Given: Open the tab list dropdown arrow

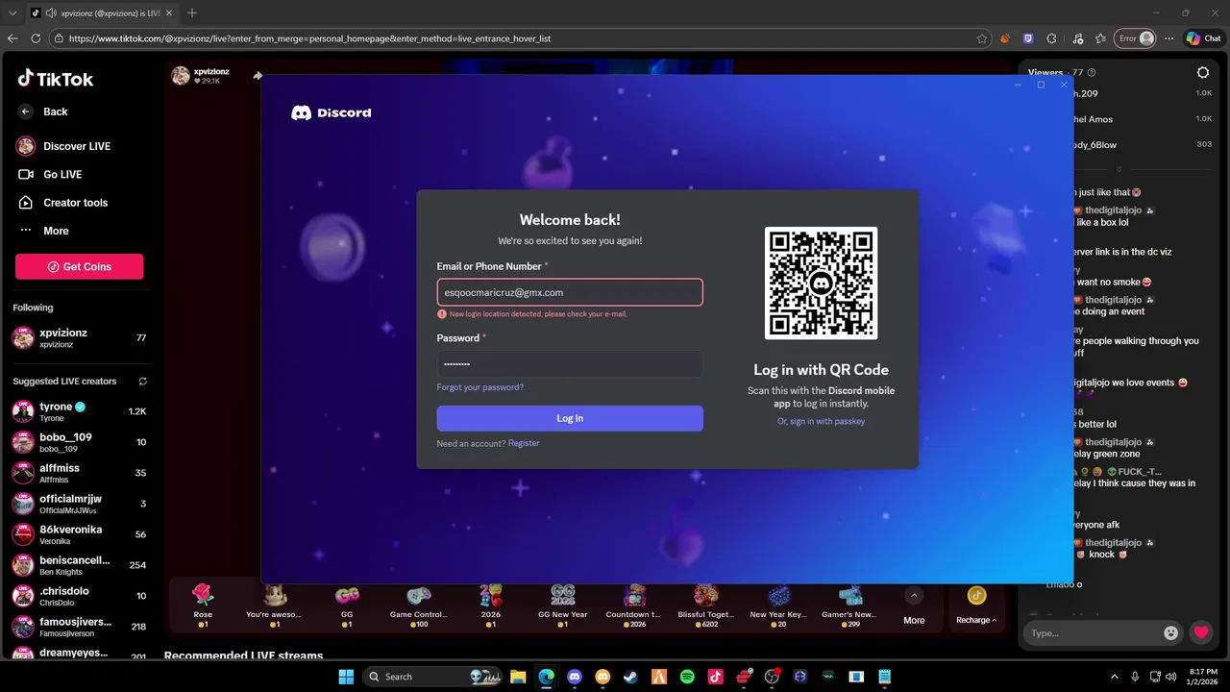Looking at the screenshot, I should click(x=12, y=12).
